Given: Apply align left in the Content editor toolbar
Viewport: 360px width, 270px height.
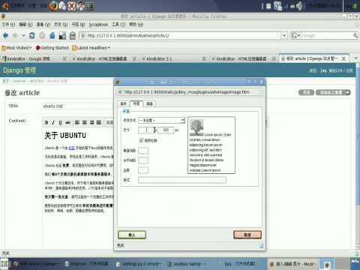Looking at the screenshot, I should 77,122.
